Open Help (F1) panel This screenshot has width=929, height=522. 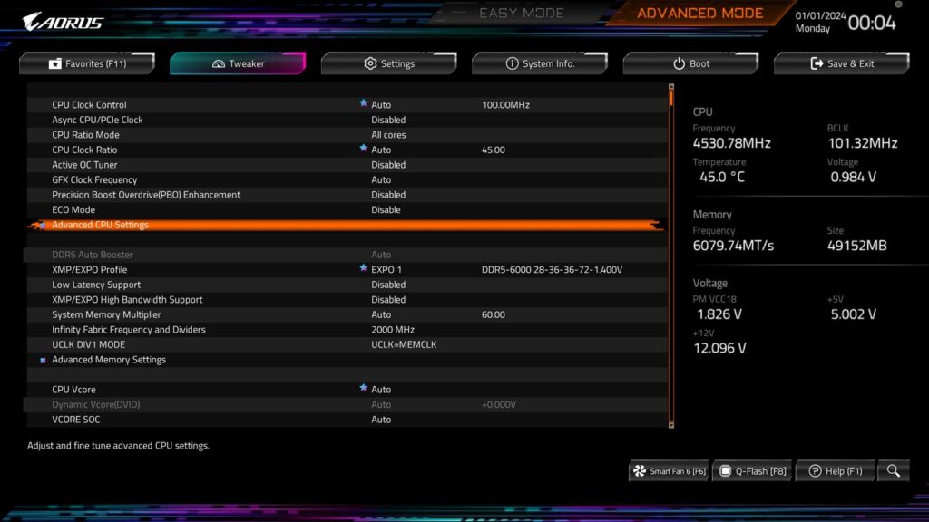coord(836,471)
